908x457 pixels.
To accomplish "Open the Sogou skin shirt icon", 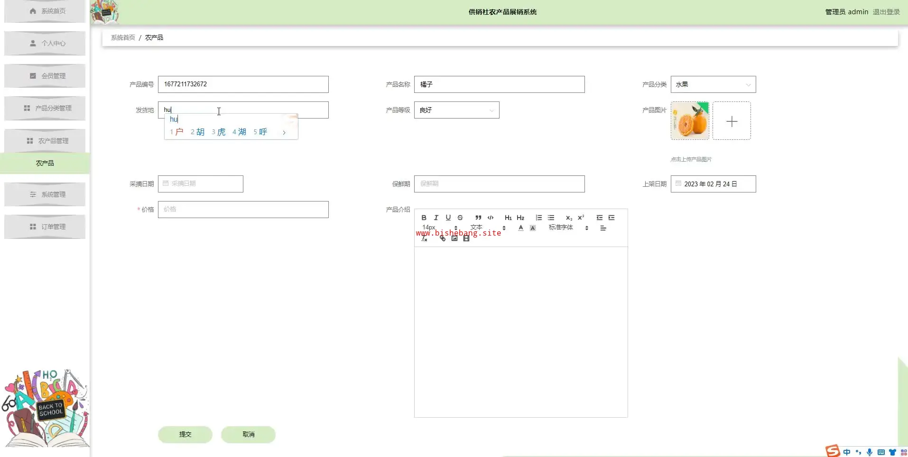I will pos(892,452).
